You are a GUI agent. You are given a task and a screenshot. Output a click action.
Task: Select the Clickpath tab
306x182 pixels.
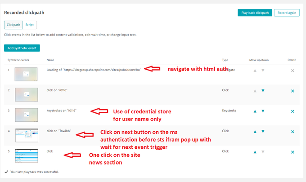coord(13,25)
